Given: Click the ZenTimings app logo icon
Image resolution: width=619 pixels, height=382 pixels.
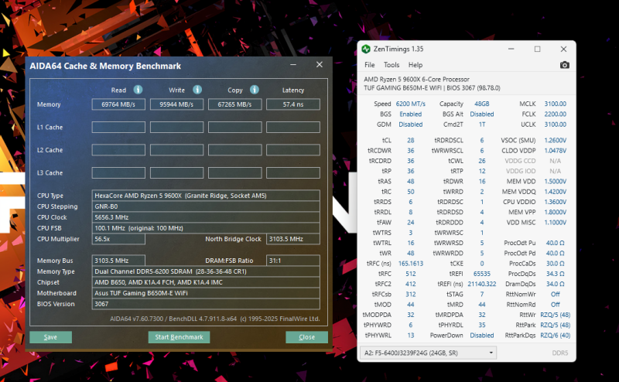Looking at the screenshot, I should click(x=366, y=49).
